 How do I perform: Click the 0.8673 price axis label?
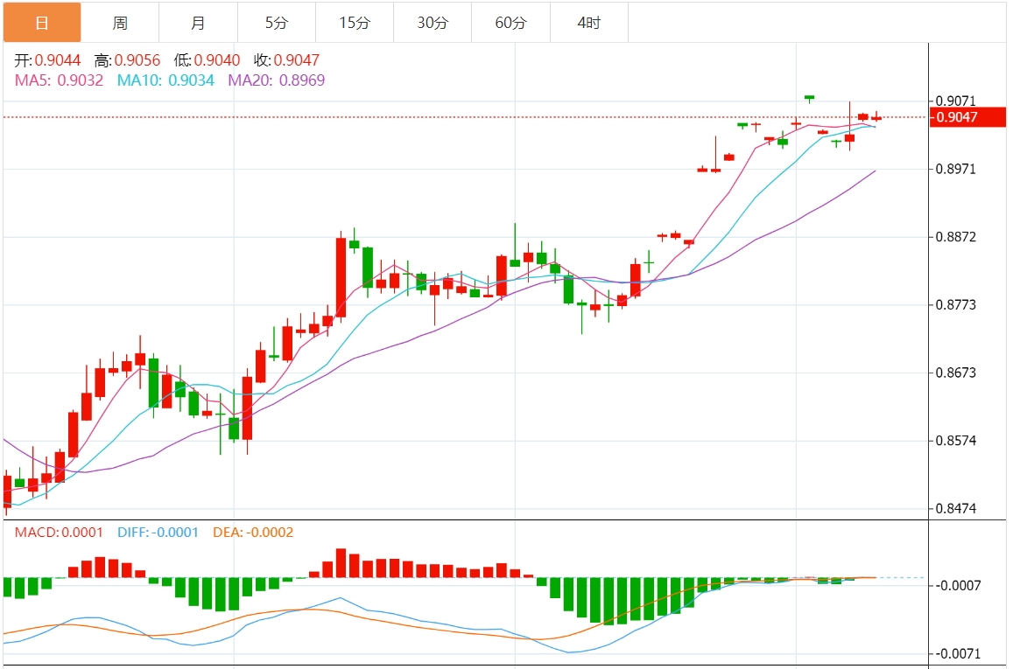click(955, 373)
